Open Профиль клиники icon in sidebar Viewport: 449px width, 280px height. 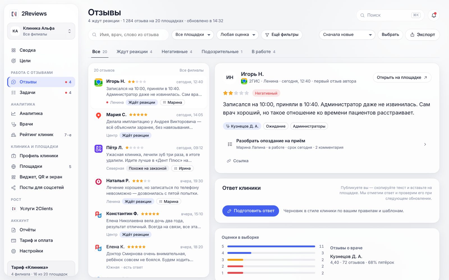click(x=13, y=156)
